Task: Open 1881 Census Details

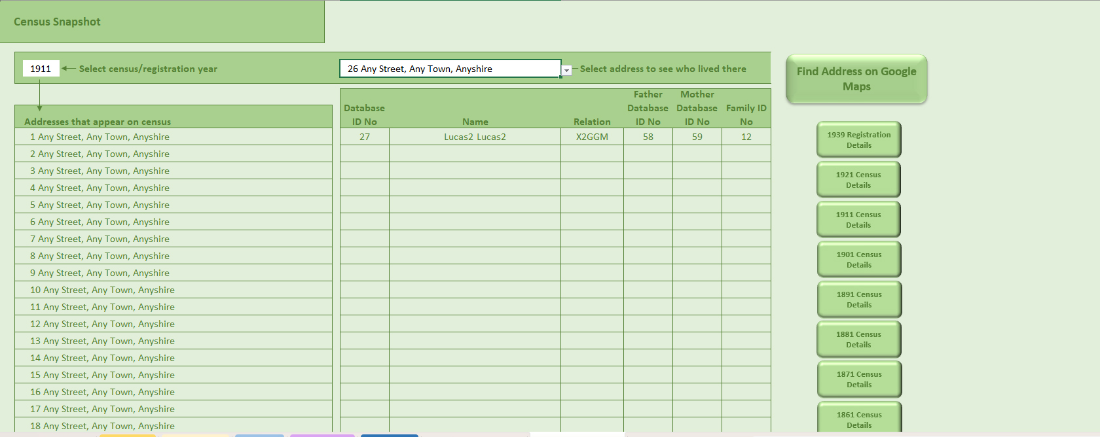Action: (x=858, y=340)
